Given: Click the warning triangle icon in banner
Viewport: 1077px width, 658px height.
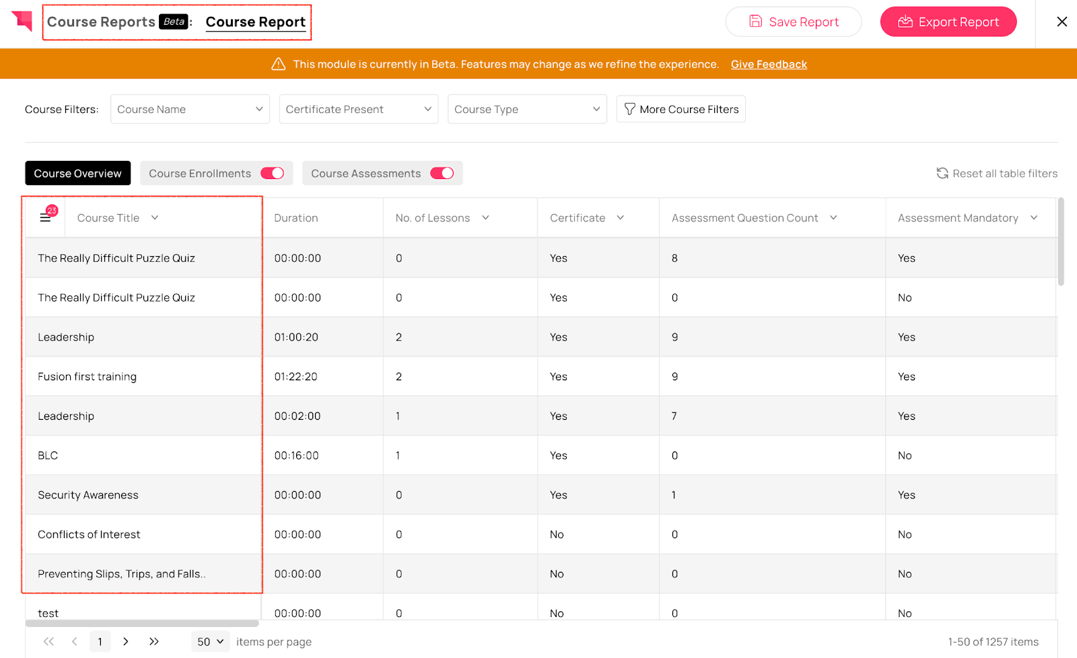Looking at the screenshot, I should [278, 64].
